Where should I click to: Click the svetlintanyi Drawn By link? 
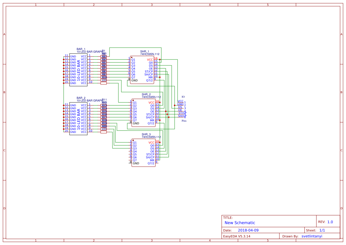pos(312,236)
